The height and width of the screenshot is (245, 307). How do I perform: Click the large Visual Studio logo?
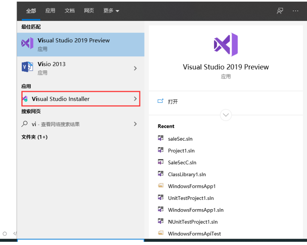[x=226, y=44]
